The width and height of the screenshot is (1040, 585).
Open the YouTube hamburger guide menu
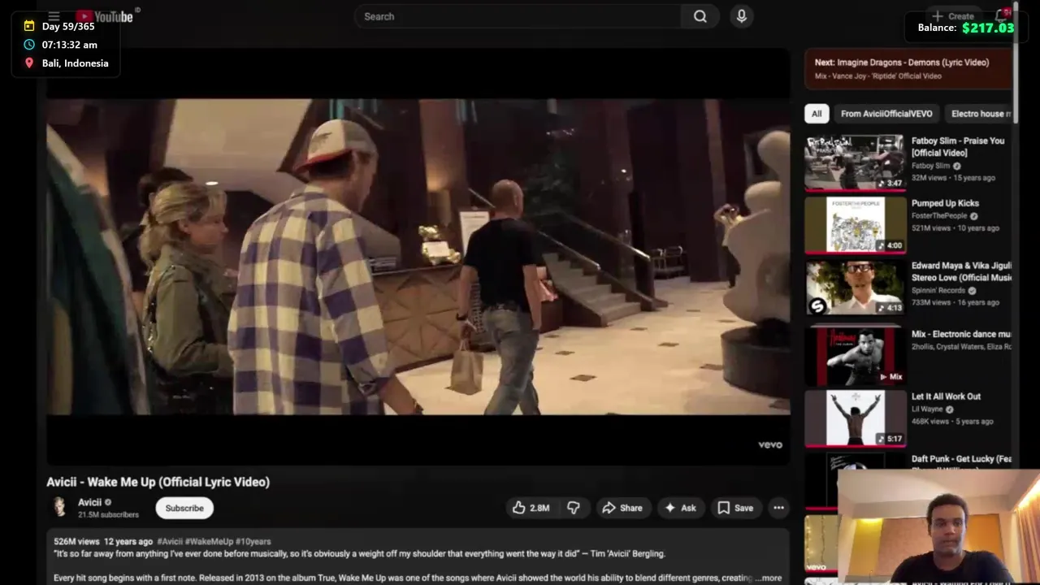tap(54, 15)
